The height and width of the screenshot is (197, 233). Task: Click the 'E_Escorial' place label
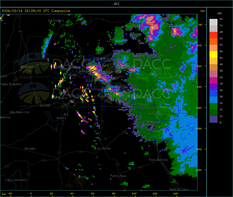click(96, 89)
